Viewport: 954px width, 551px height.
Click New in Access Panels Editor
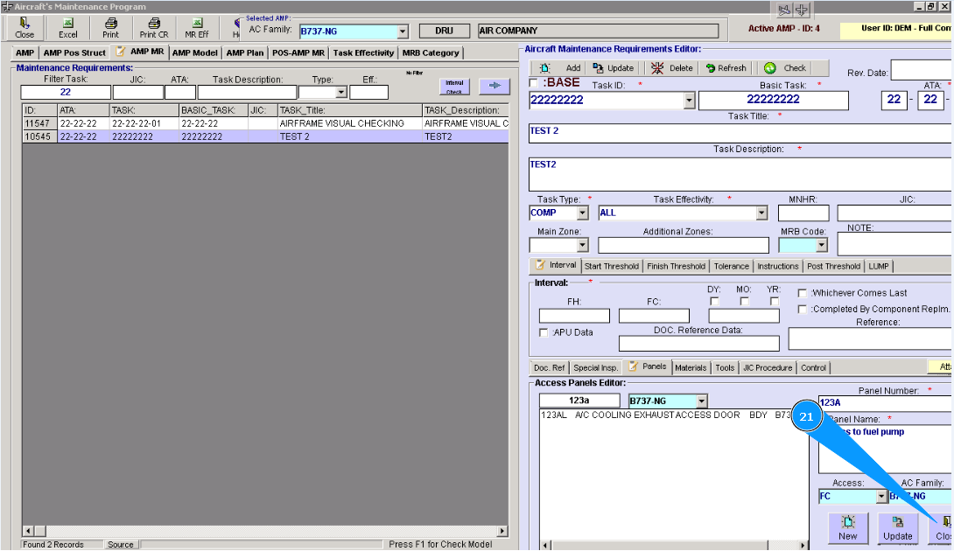coord(847,527)
